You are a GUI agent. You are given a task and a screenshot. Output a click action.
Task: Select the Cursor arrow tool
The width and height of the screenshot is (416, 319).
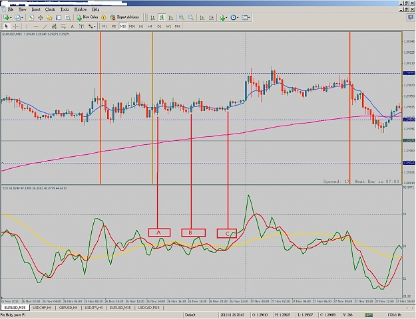(x=7, y=26)
